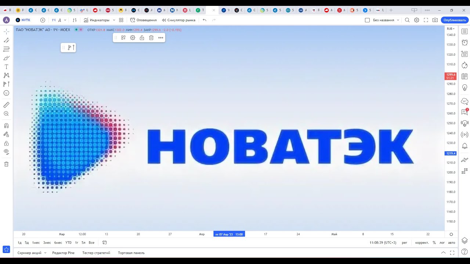
Task: Enter fullscreen chart mode
Action: [x=426, y=20]
